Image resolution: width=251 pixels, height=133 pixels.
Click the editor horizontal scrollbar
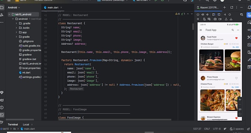pos(115,119)
